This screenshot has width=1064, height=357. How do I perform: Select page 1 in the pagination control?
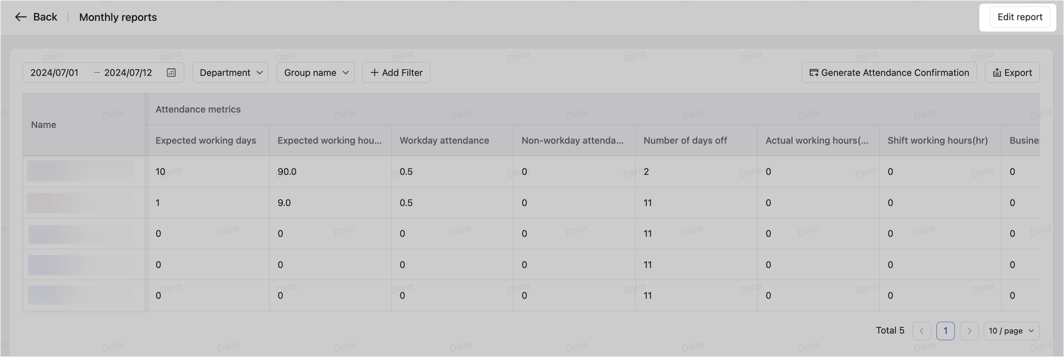pyautogui.click(x=945, y=331)
